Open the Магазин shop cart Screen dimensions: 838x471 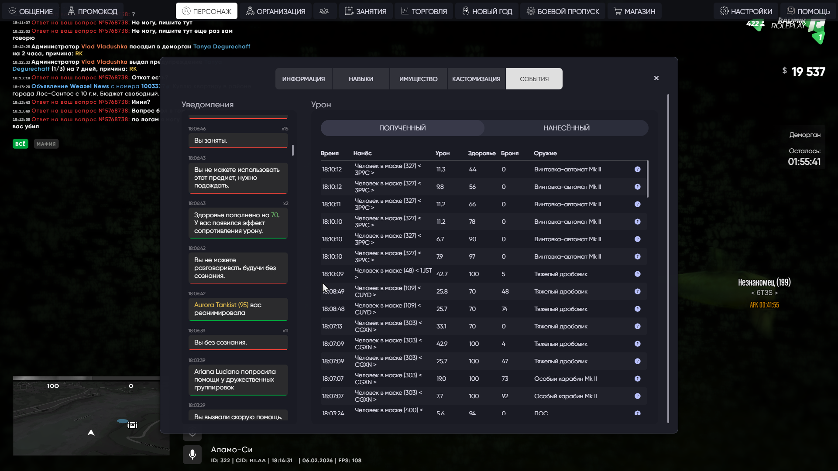[634, 11]
